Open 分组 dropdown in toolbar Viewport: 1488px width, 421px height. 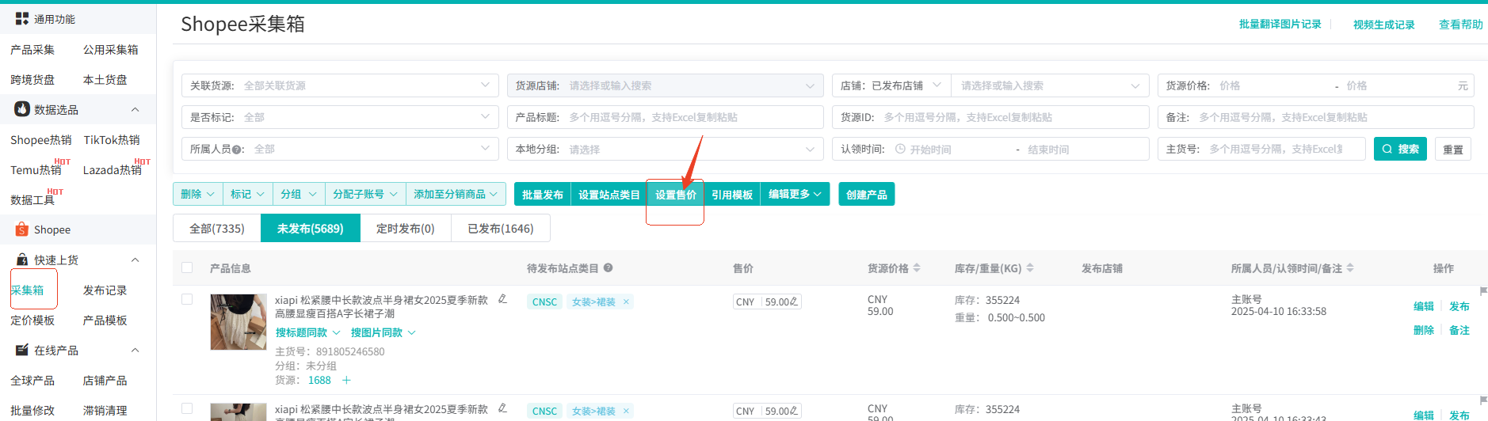(x=299, y=194)
